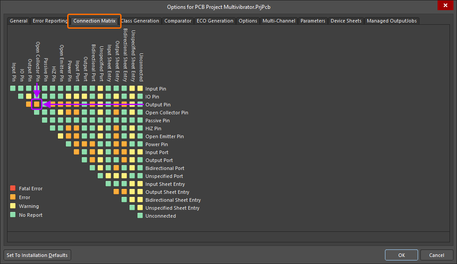Toggle Output Port to Output Port cell
The width and height of the screenshot is (457, 264).
point(84,159)
